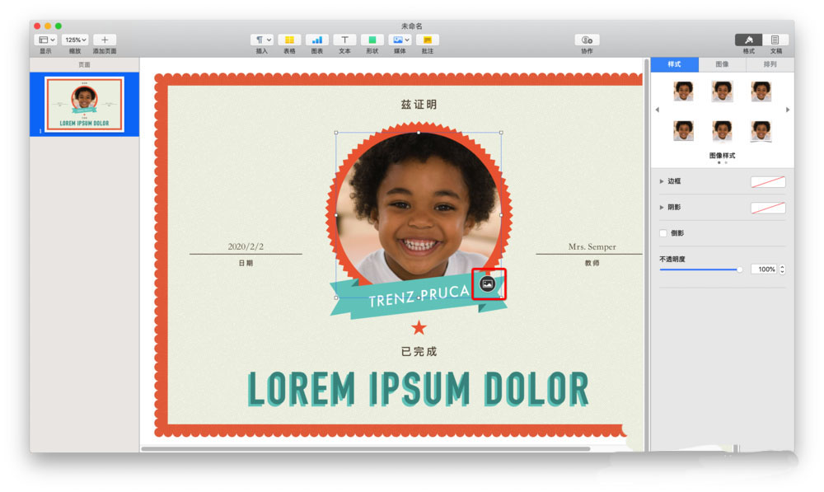Click the Mrs. Semper name text
The image size is (824, 492).
tap(592, 246)
